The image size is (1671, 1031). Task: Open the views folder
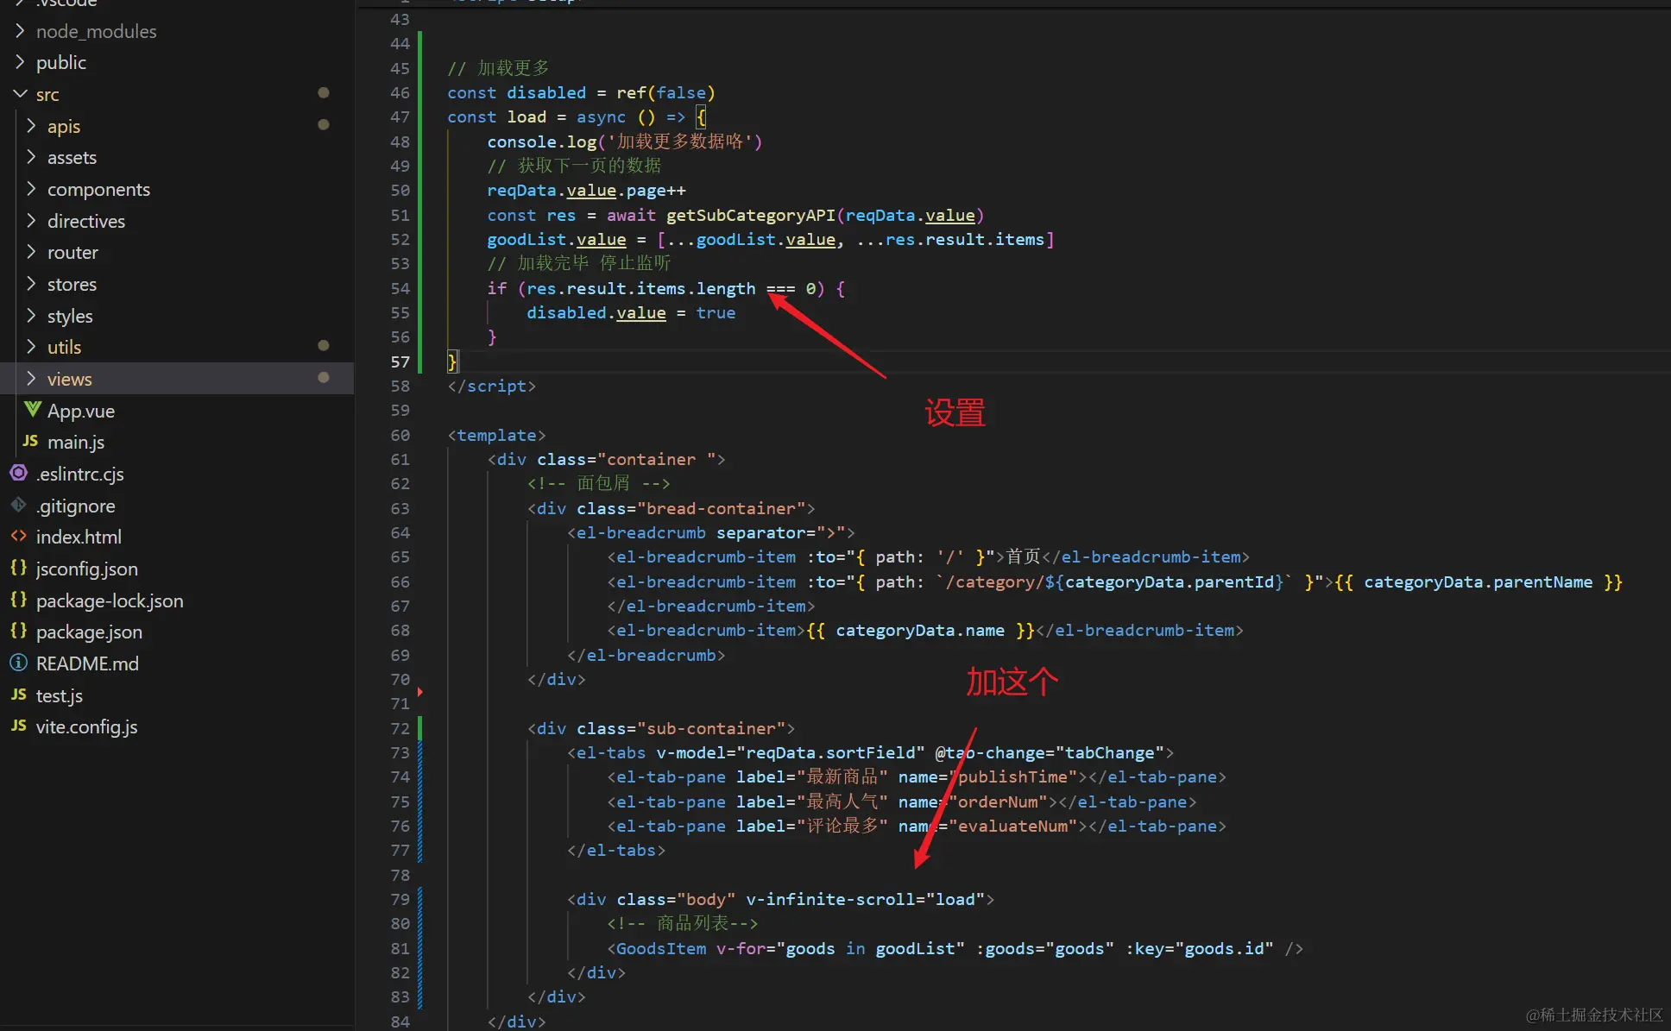[69, 379]
